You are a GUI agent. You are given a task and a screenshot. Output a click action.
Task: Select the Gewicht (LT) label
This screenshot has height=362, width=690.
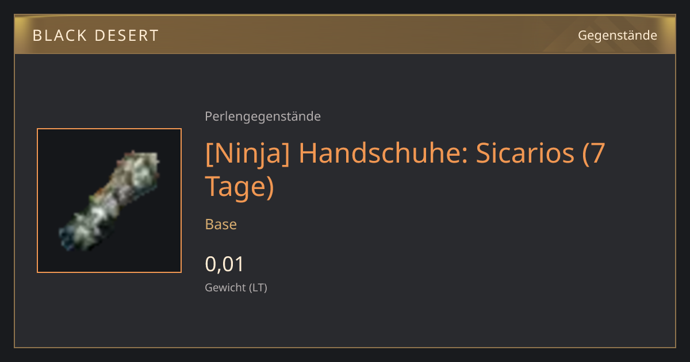point(236,288)
